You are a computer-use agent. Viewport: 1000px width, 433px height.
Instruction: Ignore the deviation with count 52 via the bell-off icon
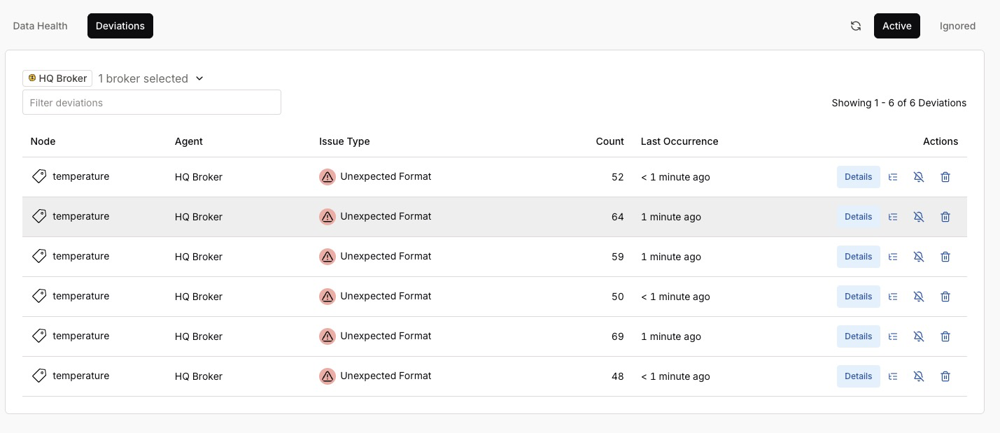pos(919,177)
